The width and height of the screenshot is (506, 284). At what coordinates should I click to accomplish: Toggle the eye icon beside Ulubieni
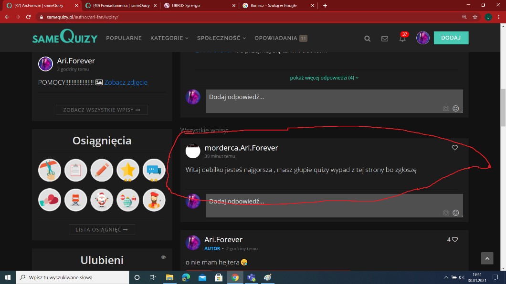coord(163,257)
